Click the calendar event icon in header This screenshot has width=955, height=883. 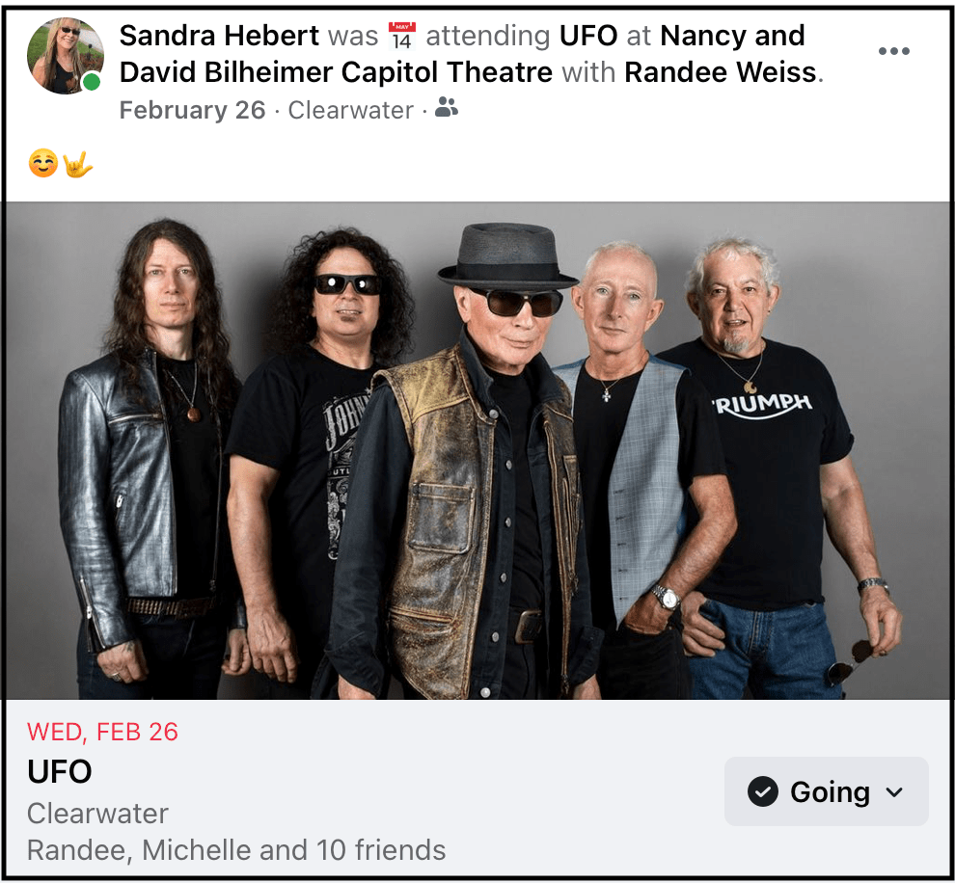pyautogui.click(x=402, y=36)
